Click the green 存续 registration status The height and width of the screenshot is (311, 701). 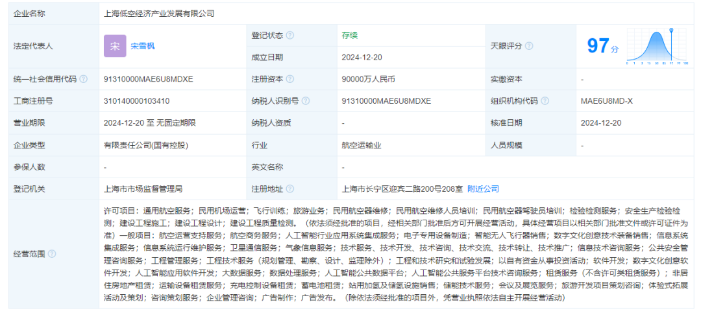coord(350,35)
